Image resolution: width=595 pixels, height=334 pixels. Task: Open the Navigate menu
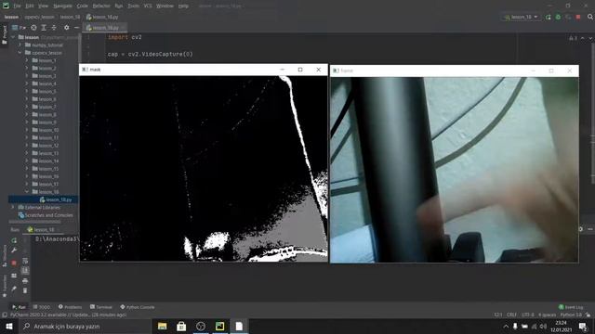pyautogui.click(x=62, y=6)
